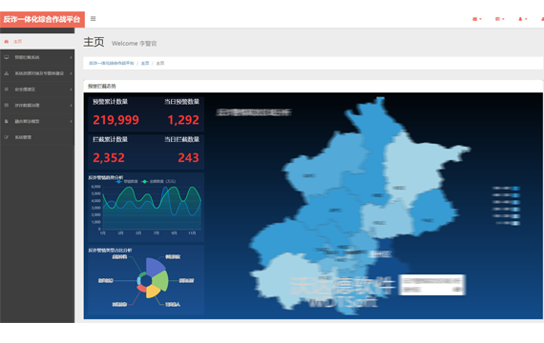Click the Welcome greeting text
544x343 pixels.
(x=135, y=43)
